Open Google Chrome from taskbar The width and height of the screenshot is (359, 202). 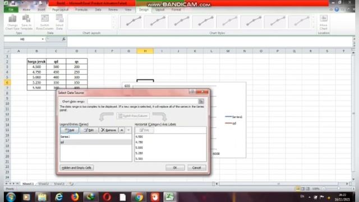pos(139,197)
